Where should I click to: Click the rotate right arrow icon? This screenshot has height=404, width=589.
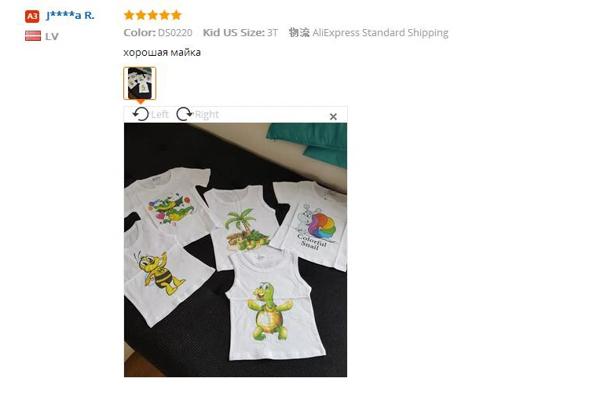pos(184,114)
